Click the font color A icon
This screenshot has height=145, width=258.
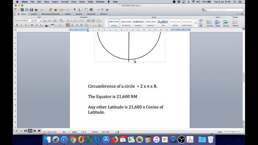point(46,25)
